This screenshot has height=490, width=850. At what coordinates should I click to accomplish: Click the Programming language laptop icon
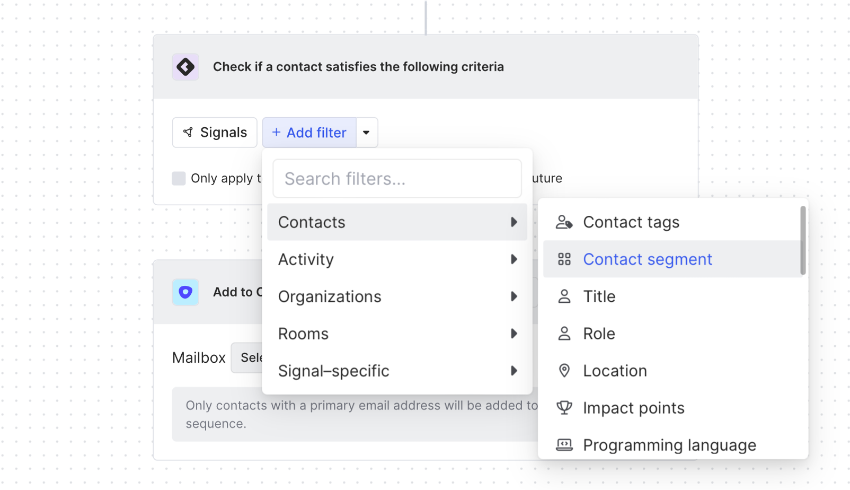(564, 445)
